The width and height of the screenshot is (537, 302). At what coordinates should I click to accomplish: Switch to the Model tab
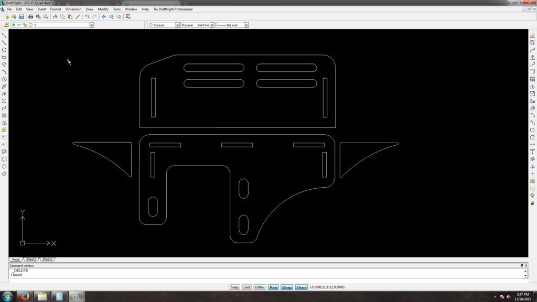pyautogui.click(x=16, y=259)
